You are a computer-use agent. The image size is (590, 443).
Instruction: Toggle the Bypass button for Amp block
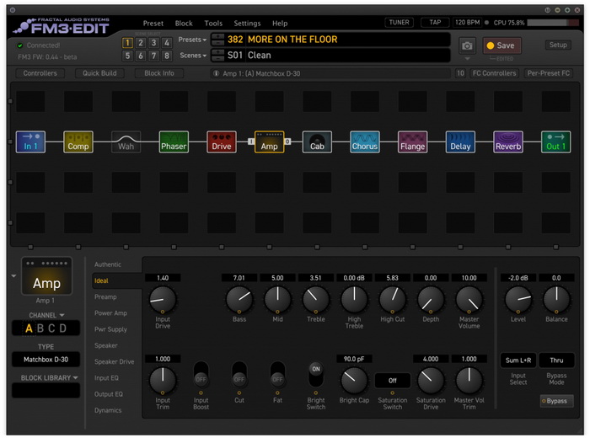click(556, 401)
